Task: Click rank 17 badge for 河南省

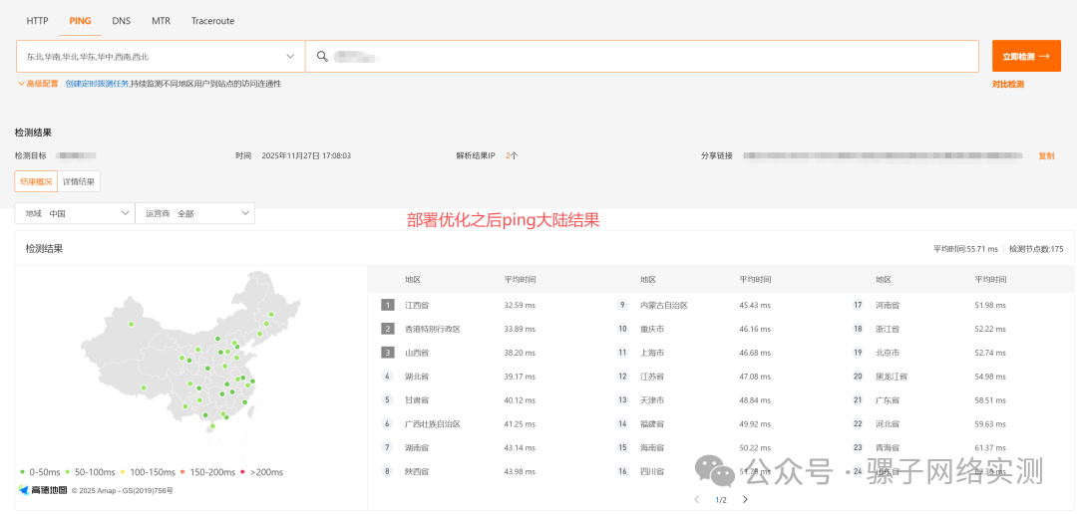Action: [858, 305]
